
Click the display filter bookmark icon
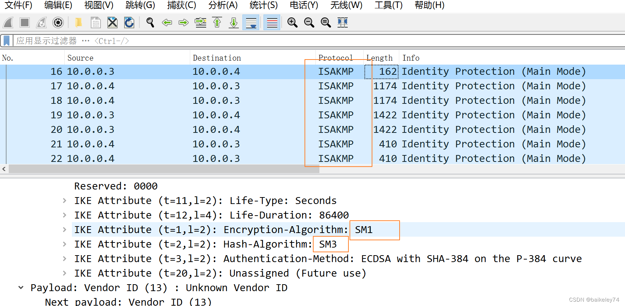point(6,41)
